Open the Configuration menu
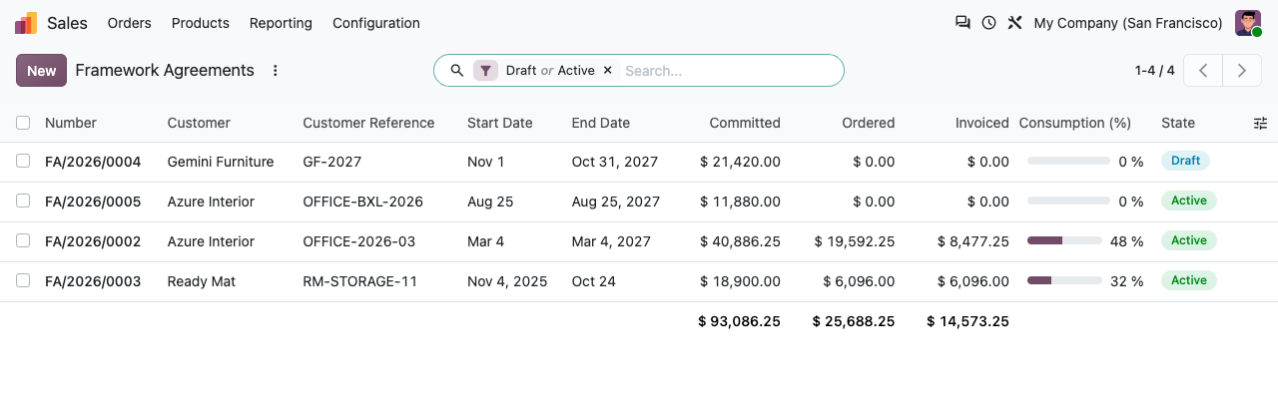Image resolution: width=1278 pixels, height=419 pixels. [376, 23]
